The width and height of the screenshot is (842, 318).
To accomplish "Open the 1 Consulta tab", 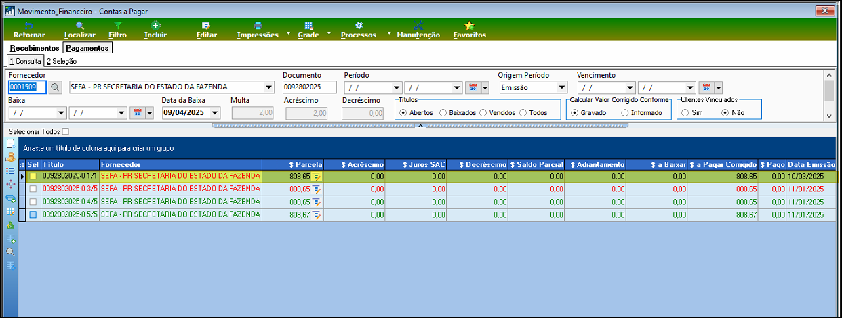I will [x=25, y=61].
